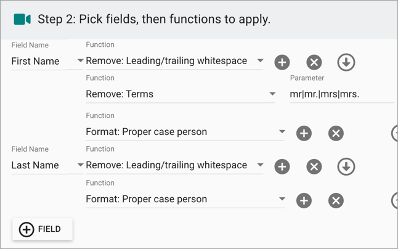The image size is (398, 249).
Task: Remove First Name whitespace function with X
Action: 314,62
